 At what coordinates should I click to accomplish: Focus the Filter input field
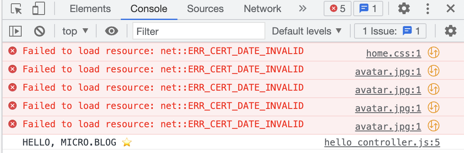199,31
